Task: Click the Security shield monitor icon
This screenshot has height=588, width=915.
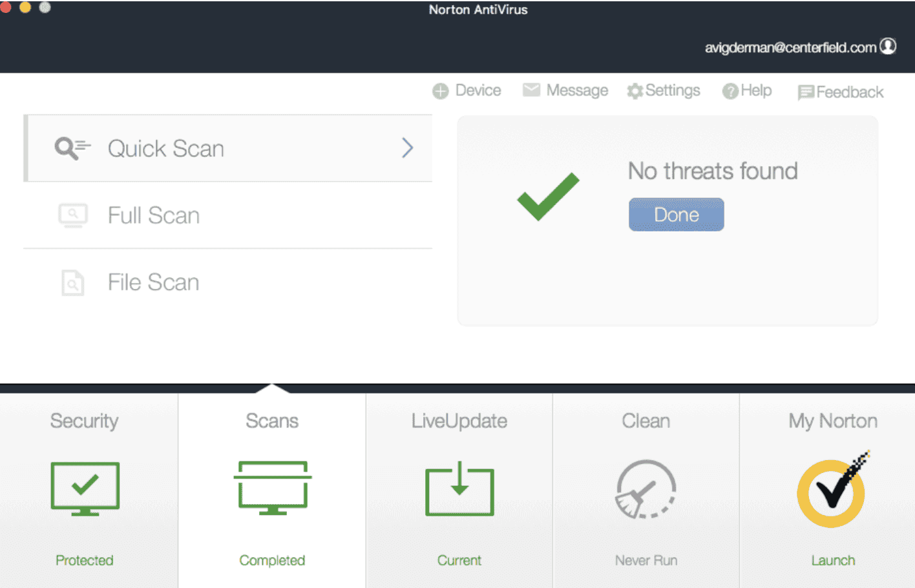Action: tap(85, 489)
